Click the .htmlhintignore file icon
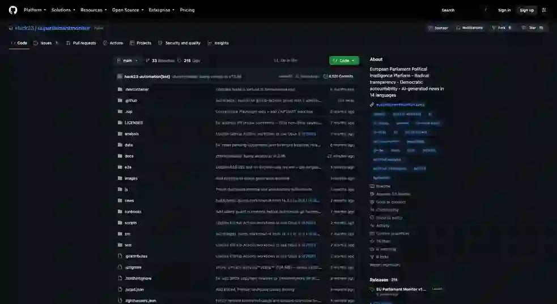557x304 pixels. click(x=120, y=279)
